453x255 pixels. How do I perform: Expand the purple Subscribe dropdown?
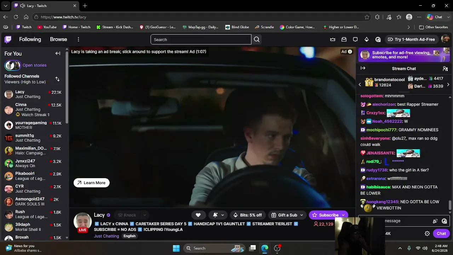click(343, 215)
